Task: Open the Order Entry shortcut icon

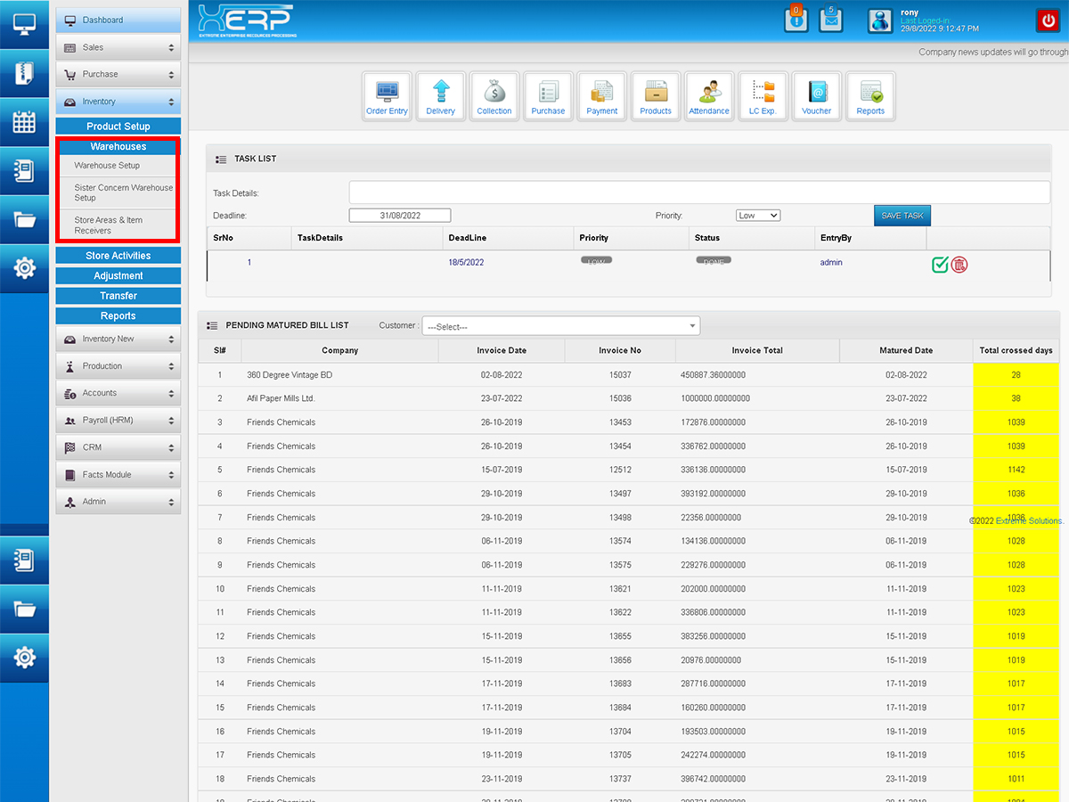Action: tap(387, 96)
